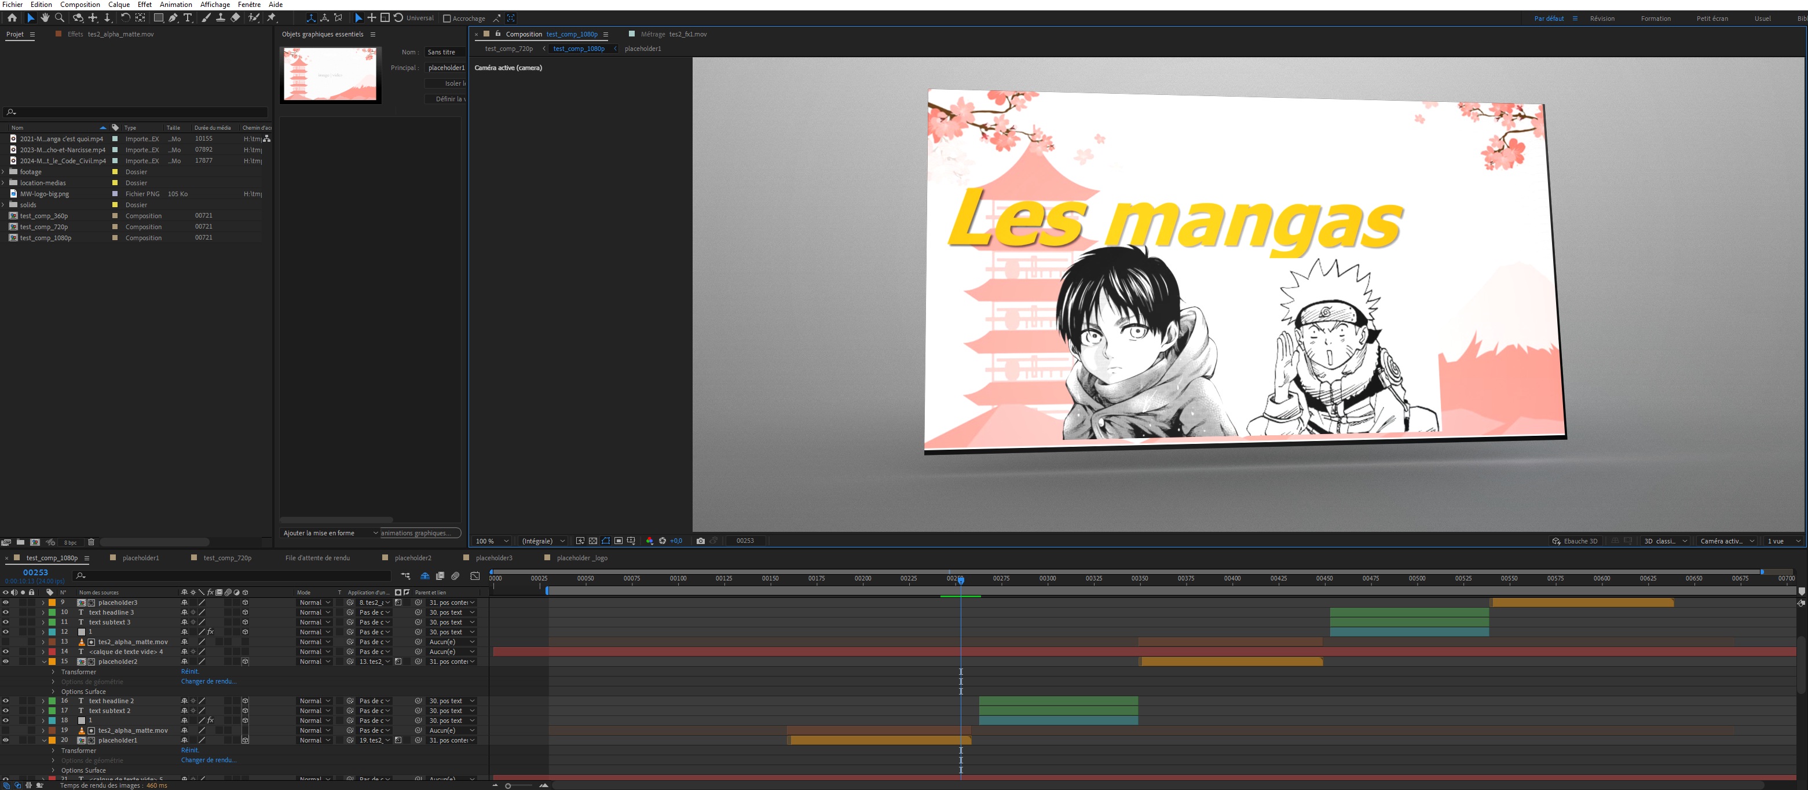
Task: Select the Clone Stamp tool
Action: click(221, 17)
